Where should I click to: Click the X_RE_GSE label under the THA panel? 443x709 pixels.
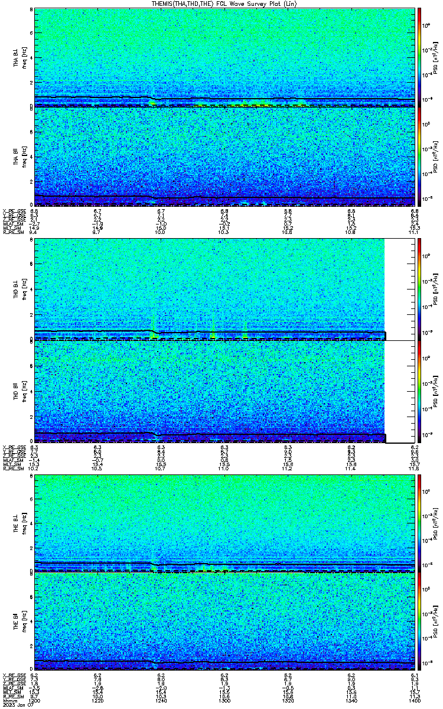[14, 211]
